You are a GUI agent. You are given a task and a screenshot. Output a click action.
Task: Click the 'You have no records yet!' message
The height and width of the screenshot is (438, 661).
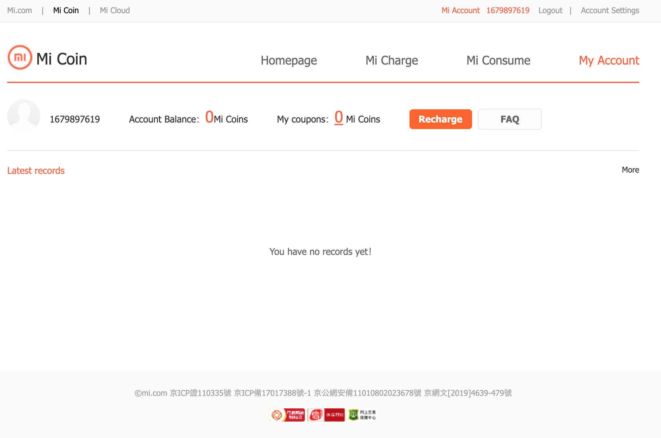click(320, 252)
